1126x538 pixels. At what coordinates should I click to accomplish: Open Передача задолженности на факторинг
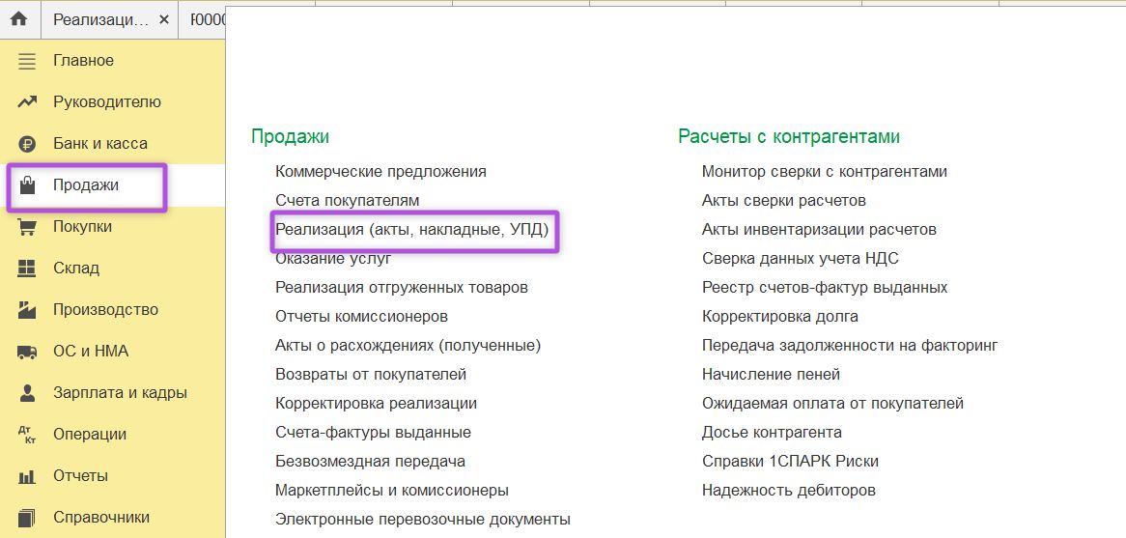coord(850,346)
